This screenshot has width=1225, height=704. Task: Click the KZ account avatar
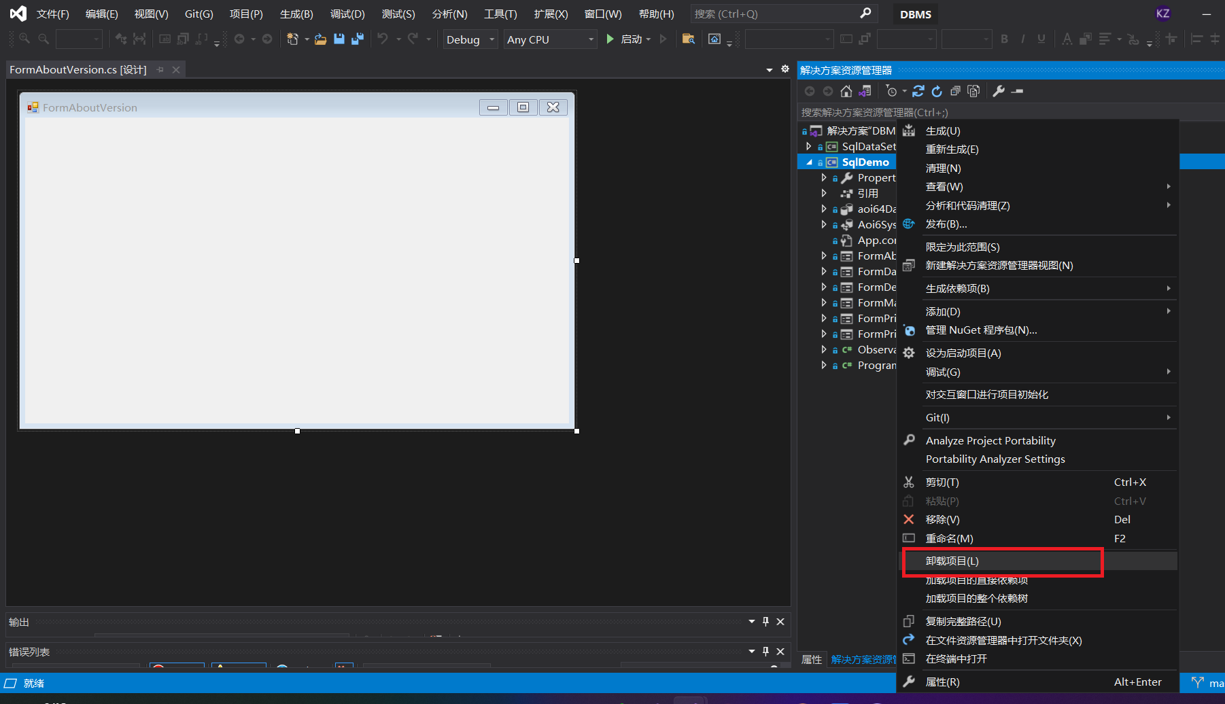point(1163,14)
